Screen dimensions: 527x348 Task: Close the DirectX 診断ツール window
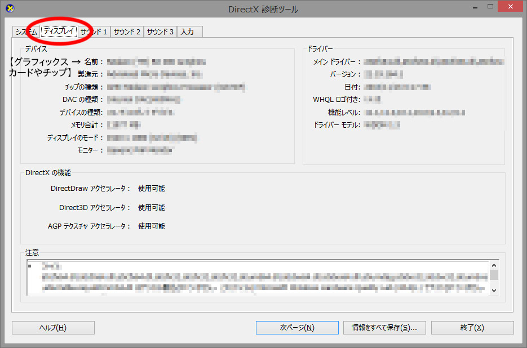[510, 6]
